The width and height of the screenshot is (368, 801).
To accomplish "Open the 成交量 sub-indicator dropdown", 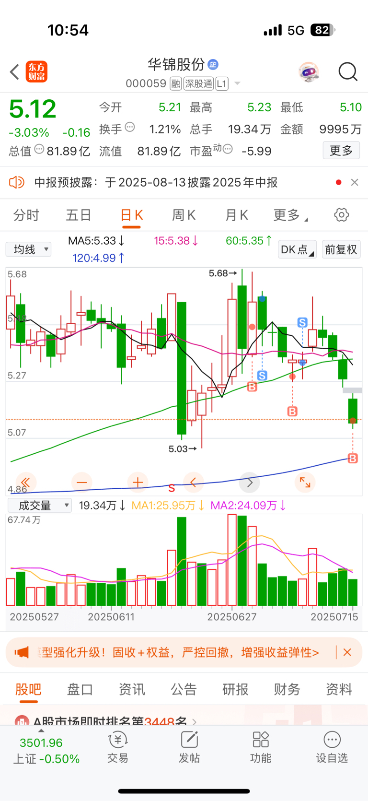I will pyautogui.click(x=40, y=505).
